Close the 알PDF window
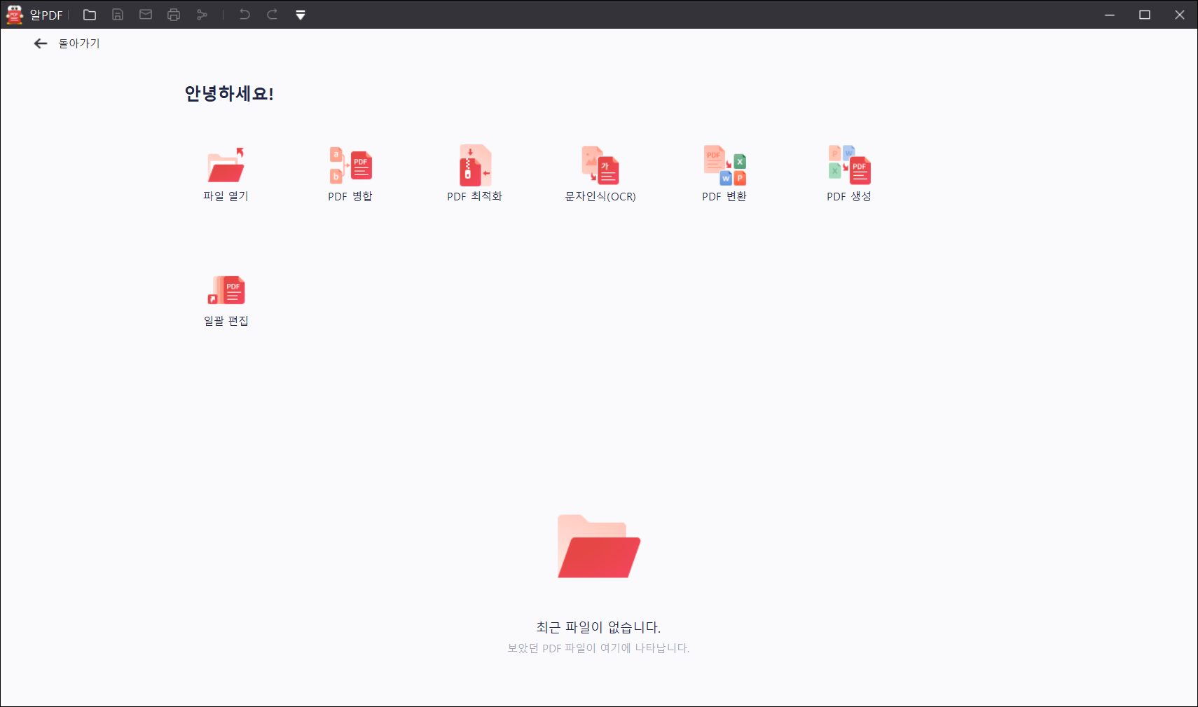 pyautogui.click(x=1180, y=15)
